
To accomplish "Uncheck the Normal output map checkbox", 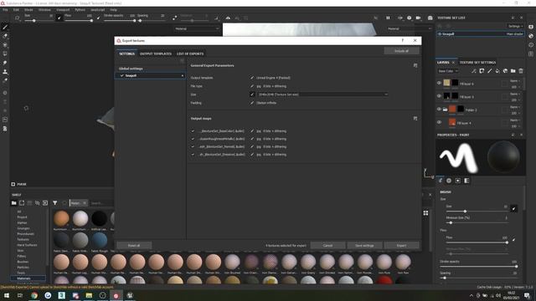I will pyautogui.click(x=193, y=147).
